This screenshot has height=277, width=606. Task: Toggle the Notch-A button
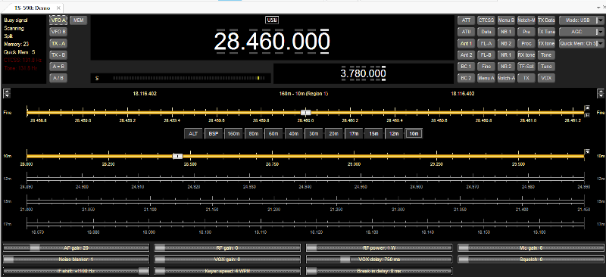[x=506, y=78]
